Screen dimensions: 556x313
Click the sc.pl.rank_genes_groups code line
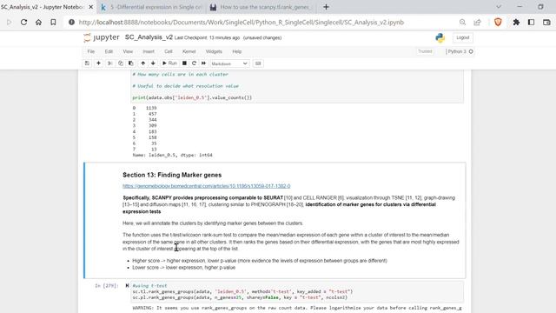(240, 297)
